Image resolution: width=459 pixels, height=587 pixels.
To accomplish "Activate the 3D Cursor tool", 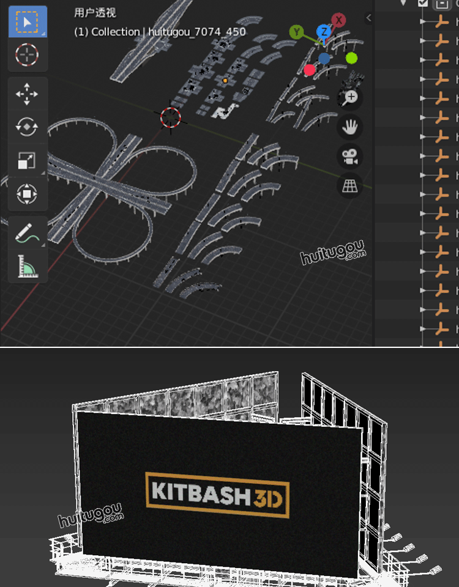I will click(28, 54).
